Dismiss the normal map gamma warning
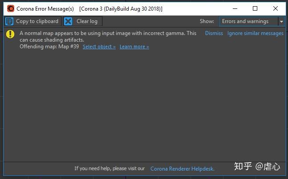This screenshot has width=288, height=179. point(214,33)
